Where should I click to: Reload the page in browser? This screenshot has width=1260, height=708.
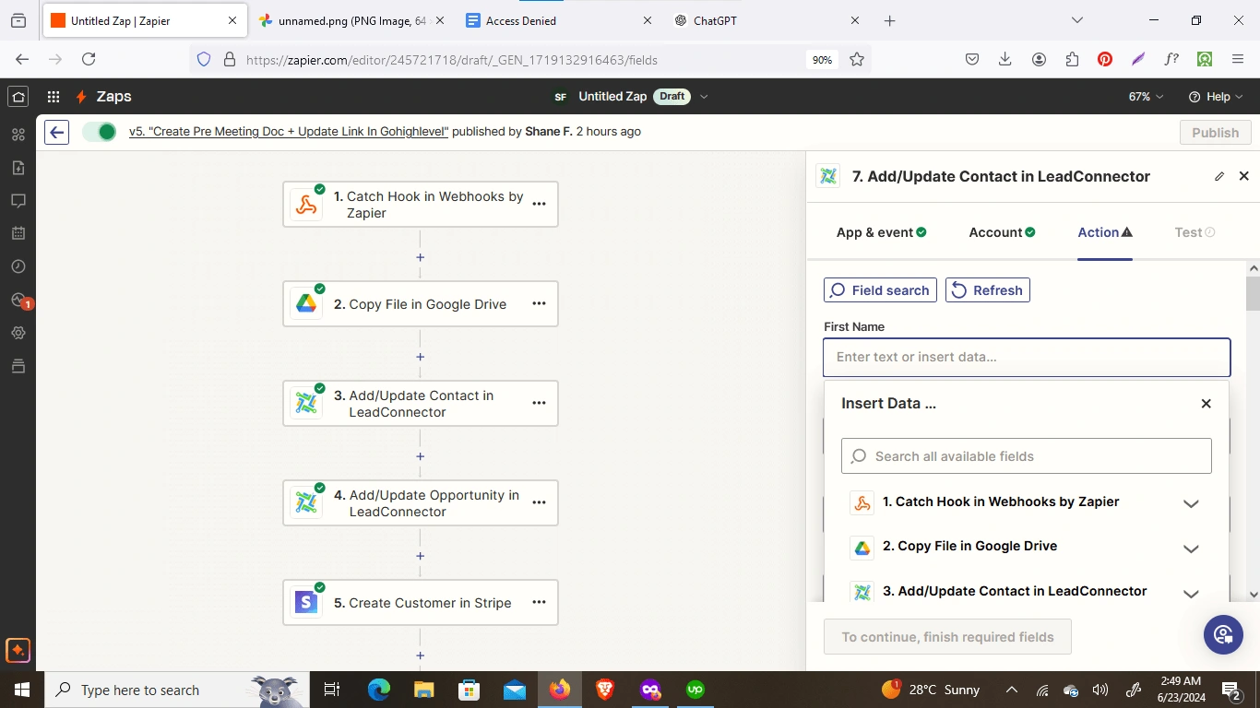pyautogui.click(x=89, y=60)
